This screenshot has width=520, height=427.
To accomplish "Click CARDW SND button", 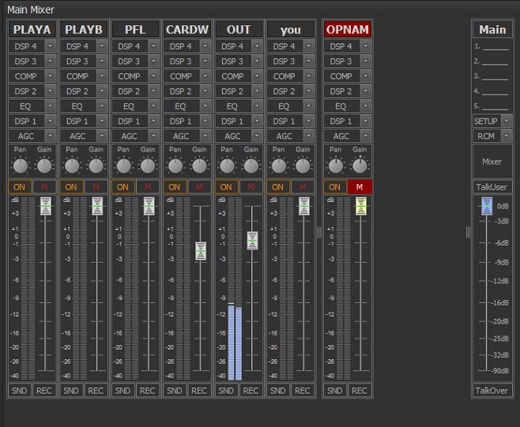I will (x=175, y=391).
